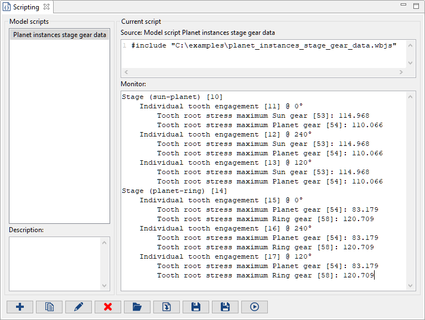Open a script file via the folder icon
Viewport: 425px width, 320px height.
(137, 307)
